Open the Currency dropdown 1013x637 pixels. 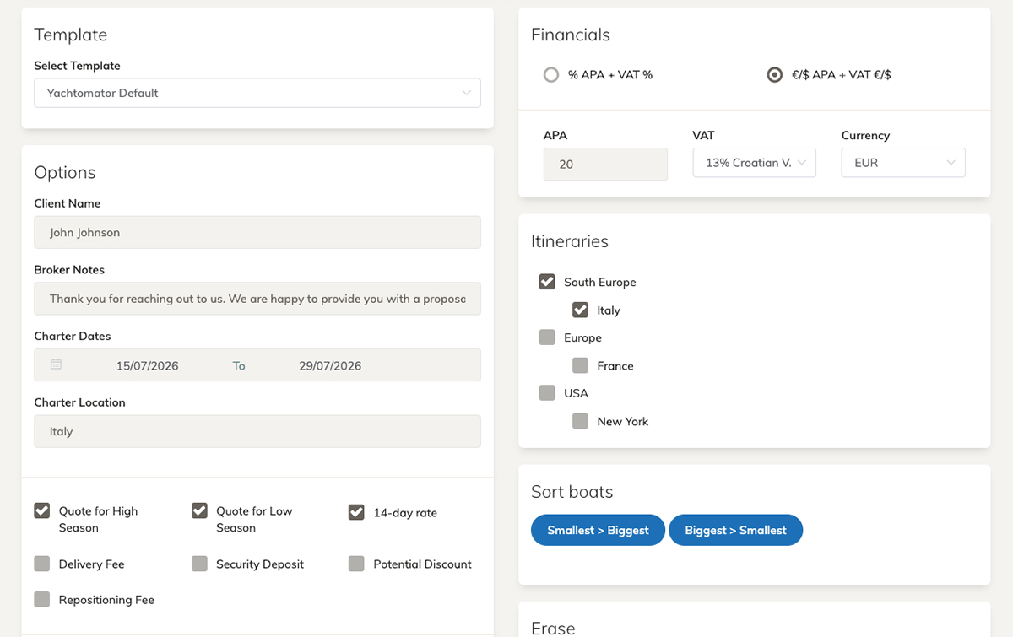903,163
